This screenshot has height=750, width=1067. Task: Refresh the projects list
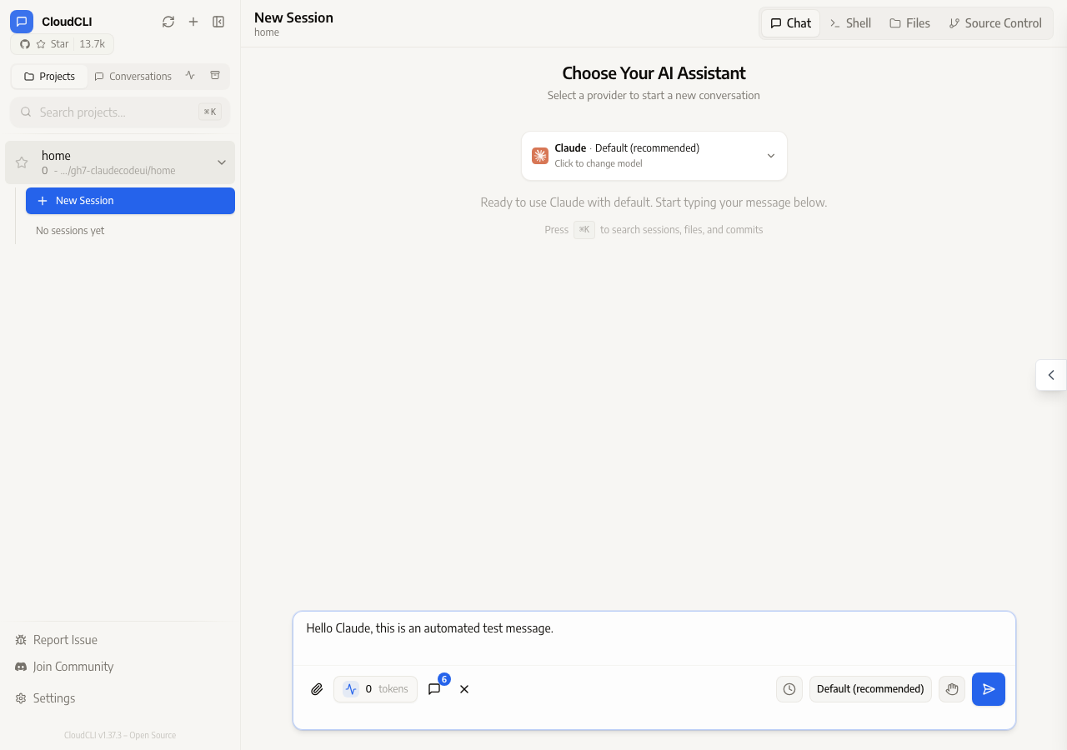click(x=168, y=22)
